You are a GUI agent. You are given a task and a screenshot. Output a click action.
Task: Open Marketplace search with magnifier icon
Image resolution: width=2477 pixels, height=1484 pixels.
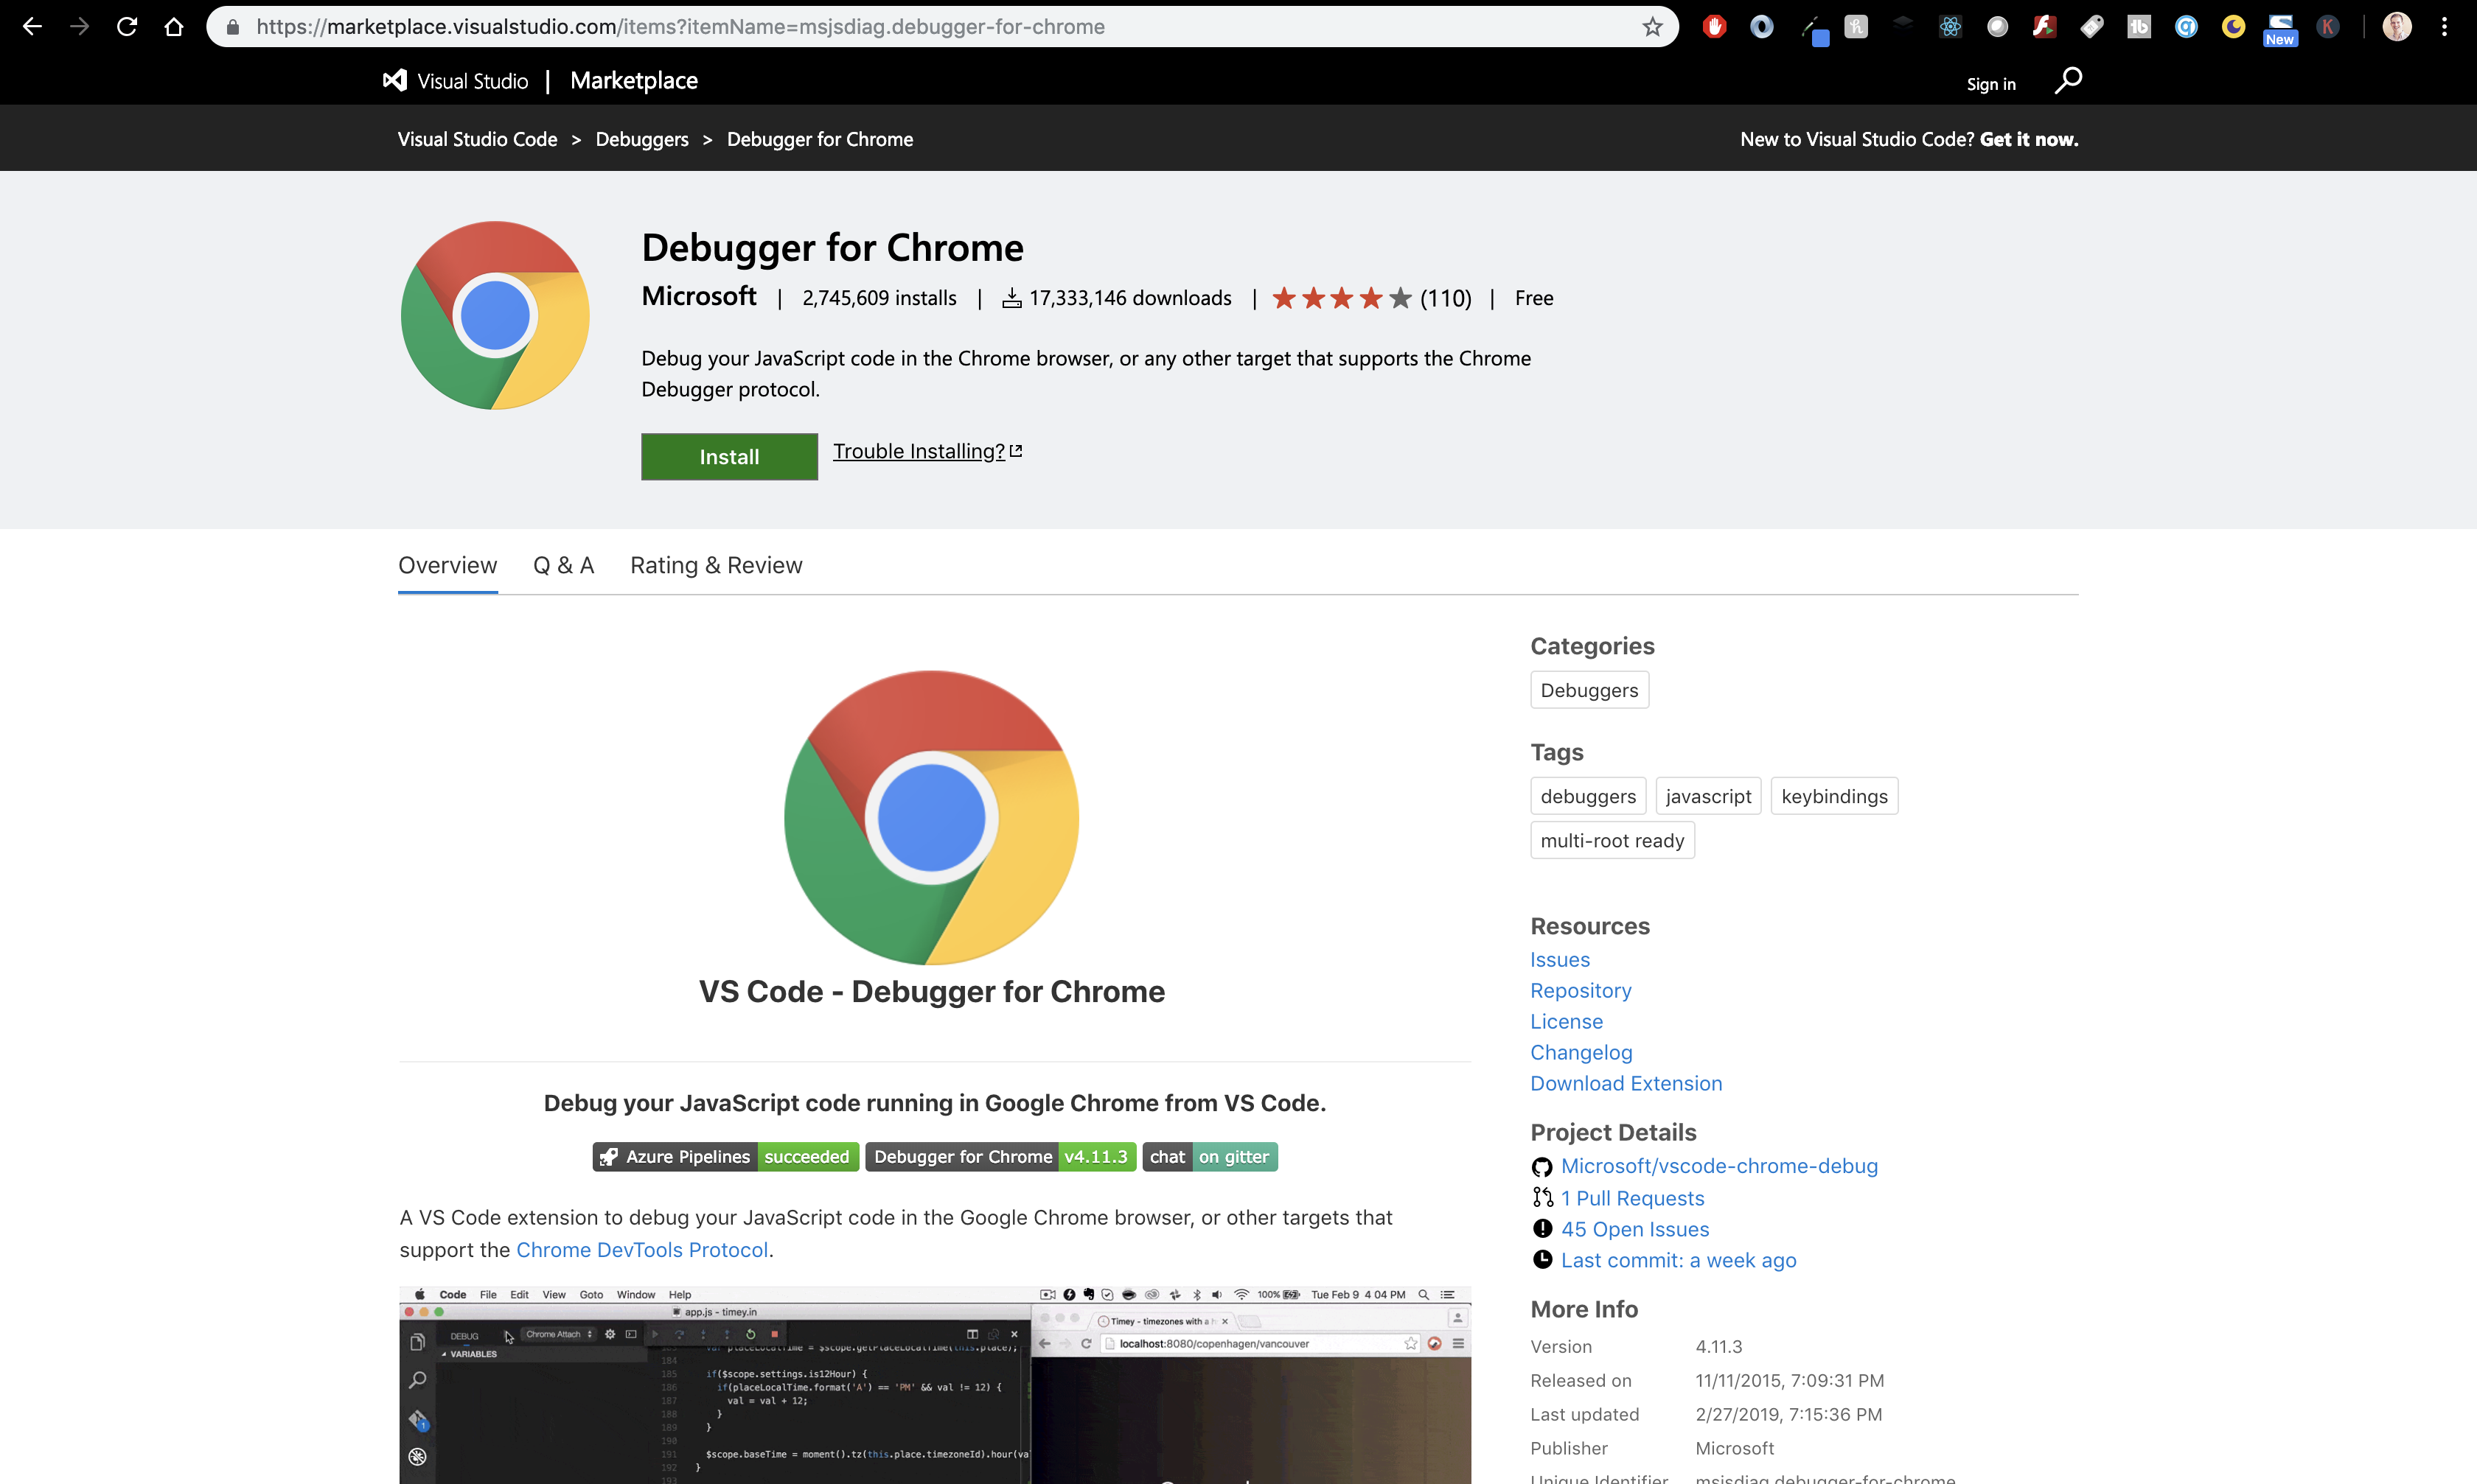pyautogui.click(x=2068, y=80)
